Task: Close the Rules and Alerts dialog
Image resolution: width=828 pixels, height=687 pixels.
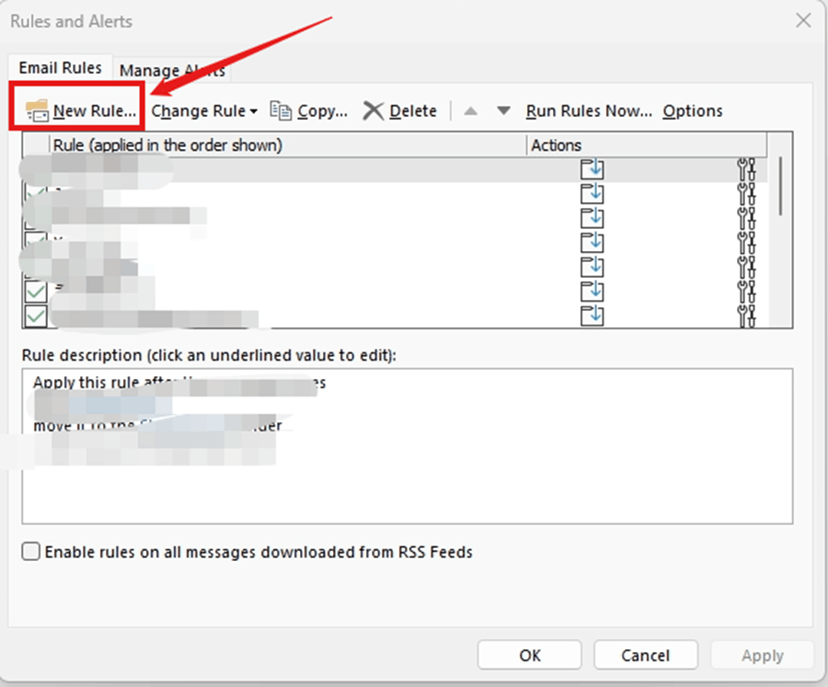Action: pos(803,20)
